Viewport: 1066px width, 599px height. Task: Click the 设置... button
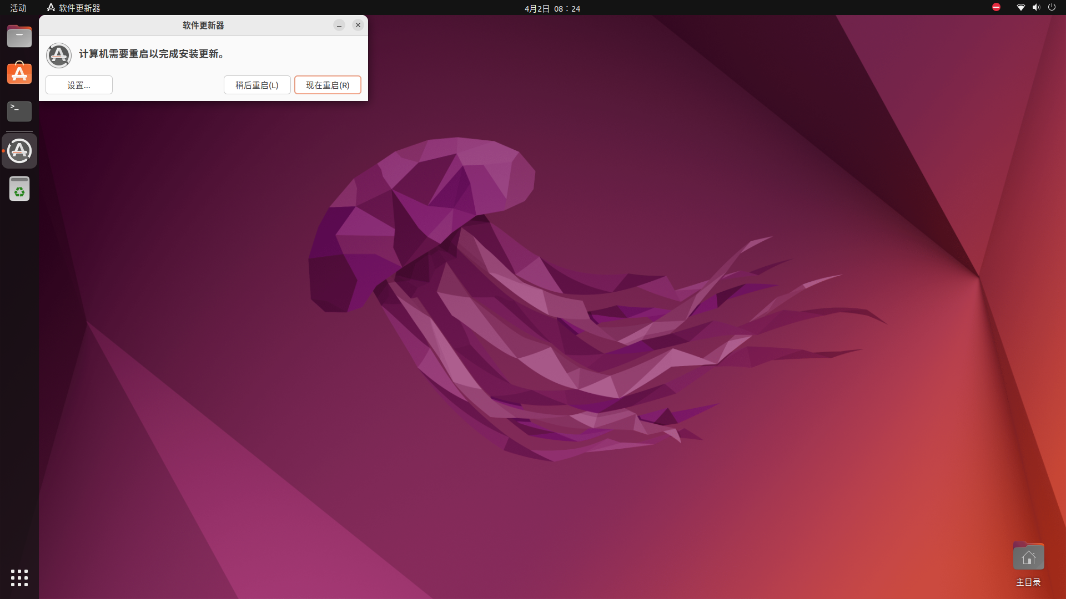pyautogui.click(x=79, y=85)
